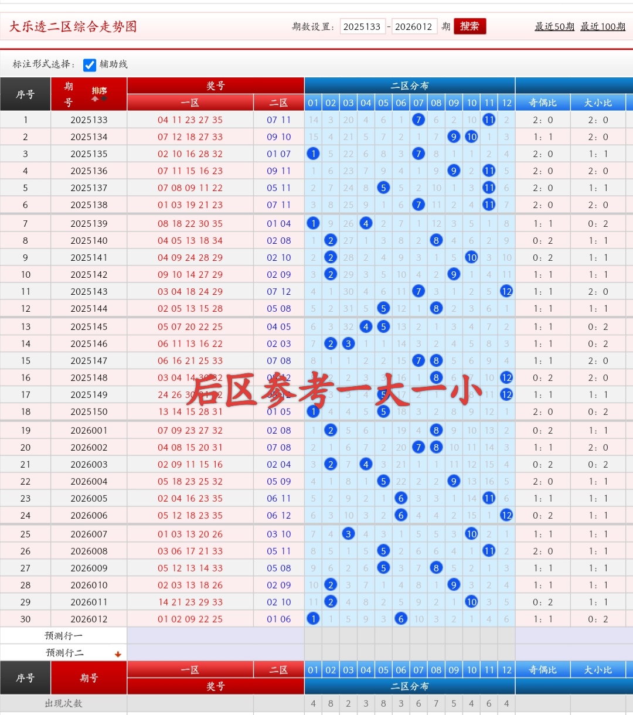
Task: Click blue ball 04 in issue 2026003 row
Action: click(366, 464)
